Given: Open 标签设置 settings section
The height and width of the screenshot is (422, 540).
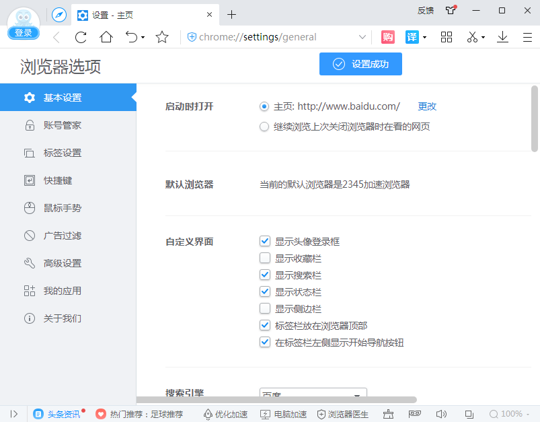Looking at the screenshot, I should pos(68,153).
